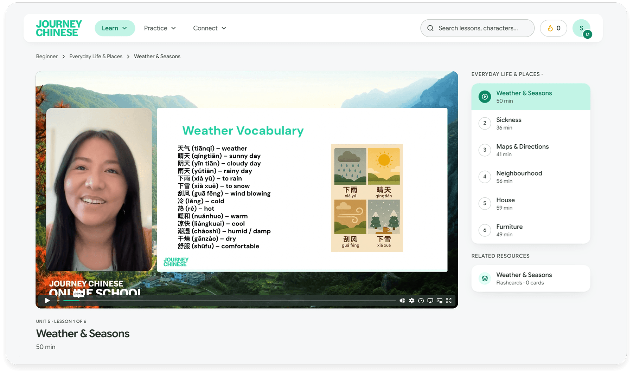The image size is (633, 374).
Task: Cast video via AirPlay
Action: (x=430, y=301)
